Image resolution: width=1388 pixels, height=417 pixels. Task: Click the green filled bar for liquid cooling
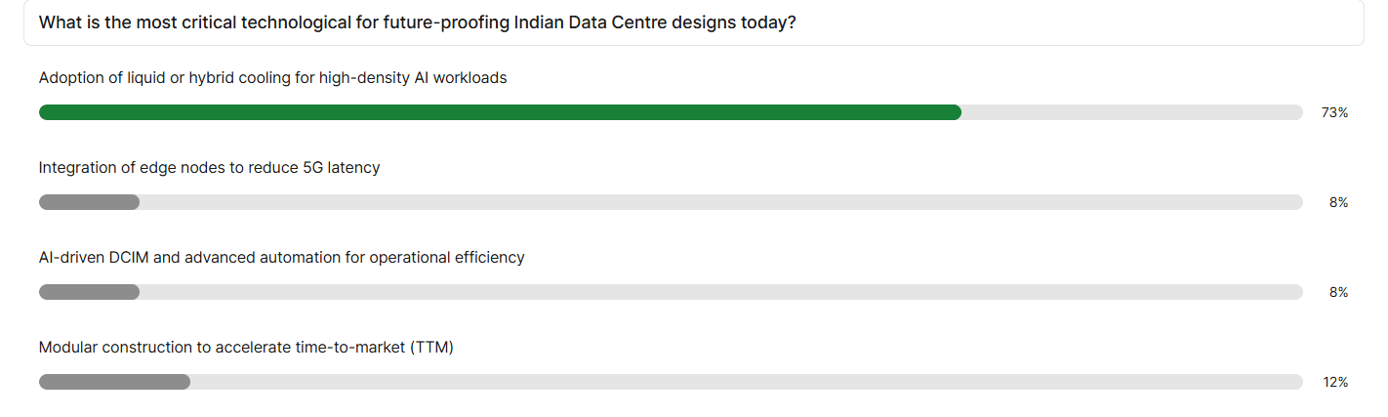[x=500, y=112]
